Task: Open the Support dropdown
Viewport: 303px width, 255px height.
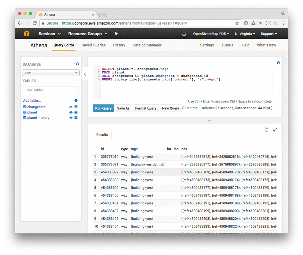Action: (268, 34)
